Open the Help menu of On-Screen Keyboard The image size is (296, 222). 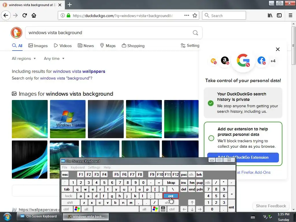click(x=107, y=167)
